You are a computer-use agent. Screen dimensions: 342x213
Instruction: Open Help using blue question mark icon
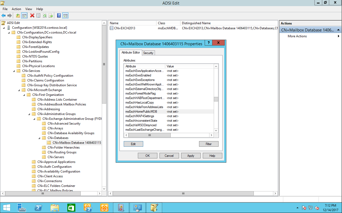[59, 15]
